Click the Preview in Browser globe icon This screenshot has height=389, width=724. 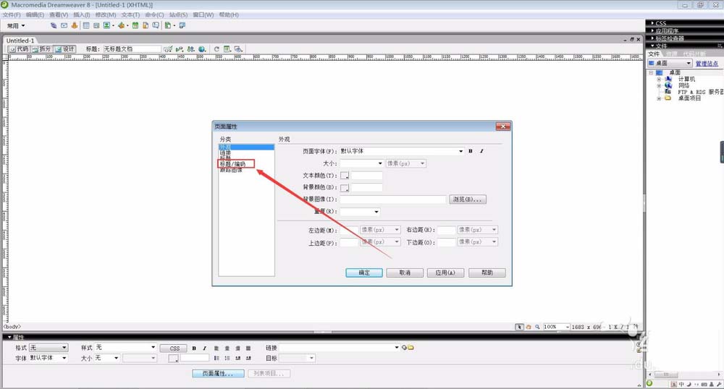coord(203,49)
